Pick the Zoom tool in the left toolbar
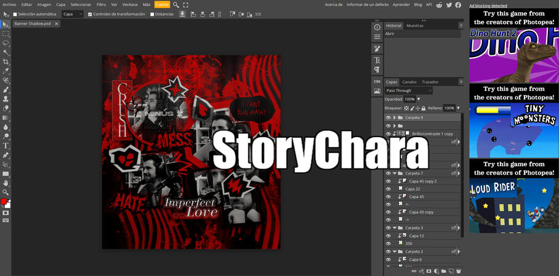Image resolution: width=559 pixels, height=276 pixels. point(6,192)
